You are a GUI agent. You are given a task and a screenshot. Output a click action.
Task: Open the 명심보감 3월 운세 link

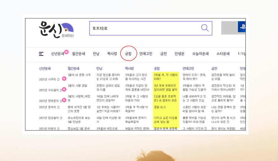coord(79,129)
